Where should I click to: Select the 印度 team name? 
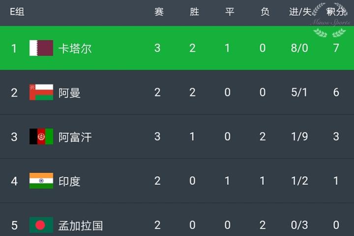[69, 181]
